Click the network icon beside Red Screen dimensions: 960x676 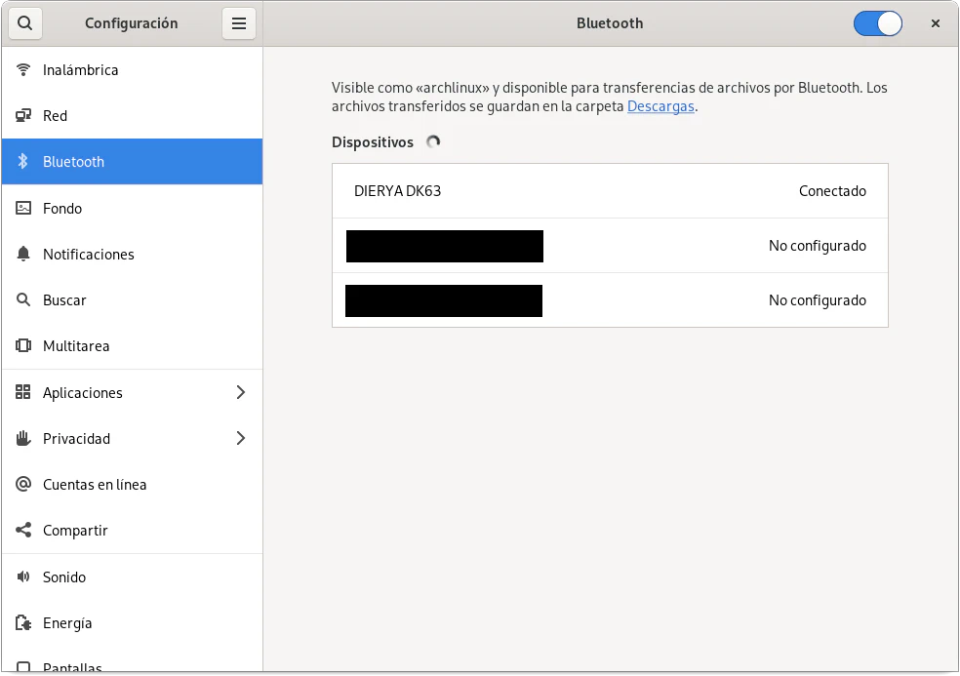pos(23,116)
